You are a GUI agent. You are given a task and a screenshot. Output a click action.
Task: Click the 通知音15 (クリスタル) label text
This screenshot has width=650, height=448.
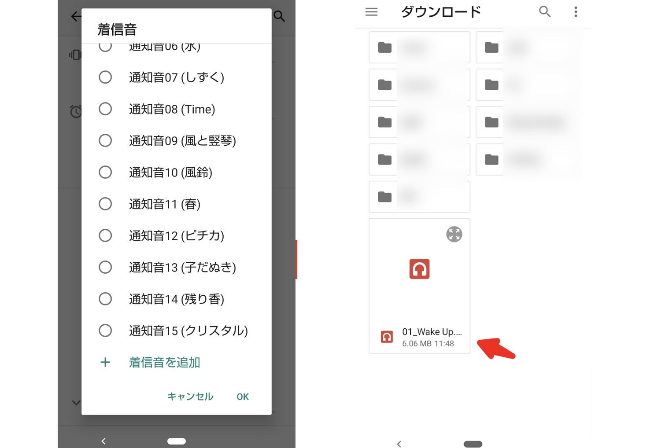pyautogui.click(x=188, y=331)
